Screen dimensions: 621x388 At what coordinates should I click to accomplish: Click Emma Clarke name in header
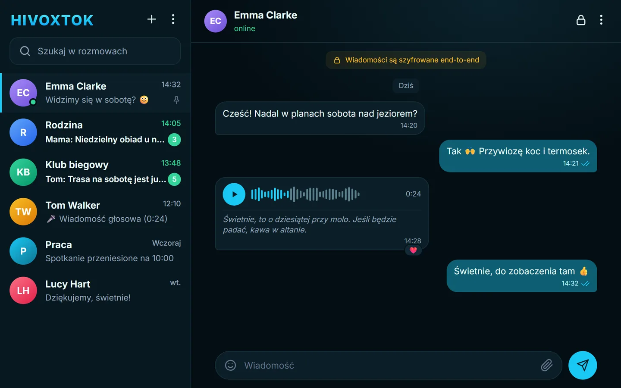pyautogui.click(x=266, y=15)
